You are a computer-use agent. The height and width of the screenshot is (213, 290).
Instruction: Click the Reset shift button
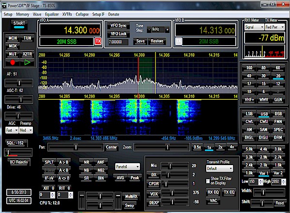tap(280, 203)
